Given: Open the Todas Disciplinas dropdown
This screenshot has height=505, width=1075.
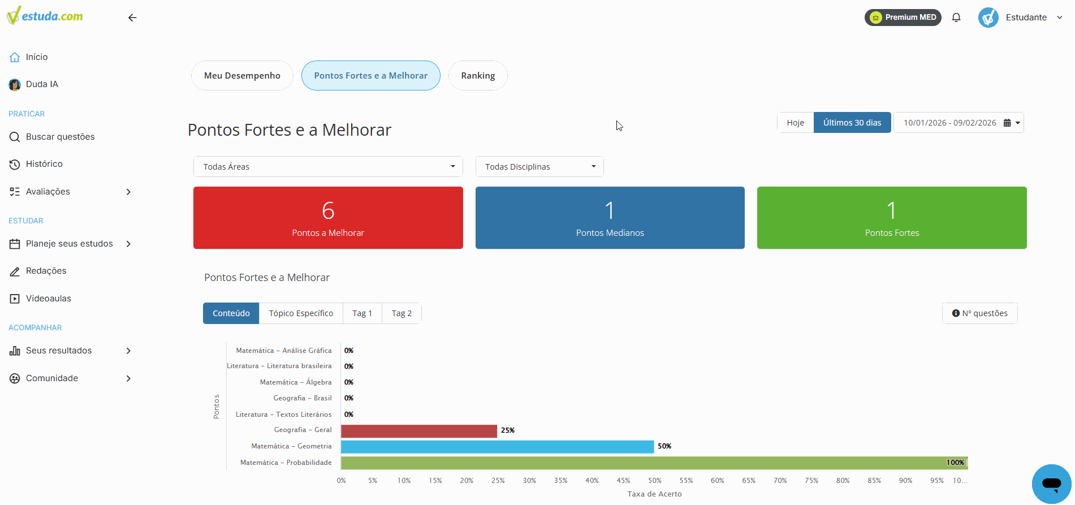Looking at the screenshot, I should (539, 167).
